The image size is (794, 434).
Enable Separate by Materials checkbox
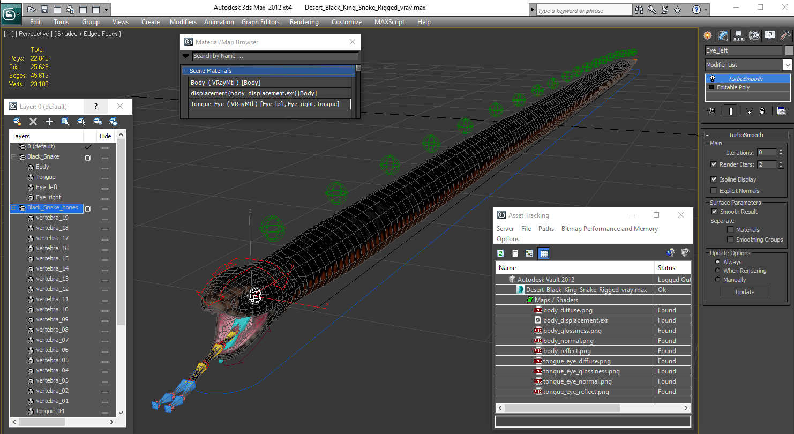click(730, 230)
